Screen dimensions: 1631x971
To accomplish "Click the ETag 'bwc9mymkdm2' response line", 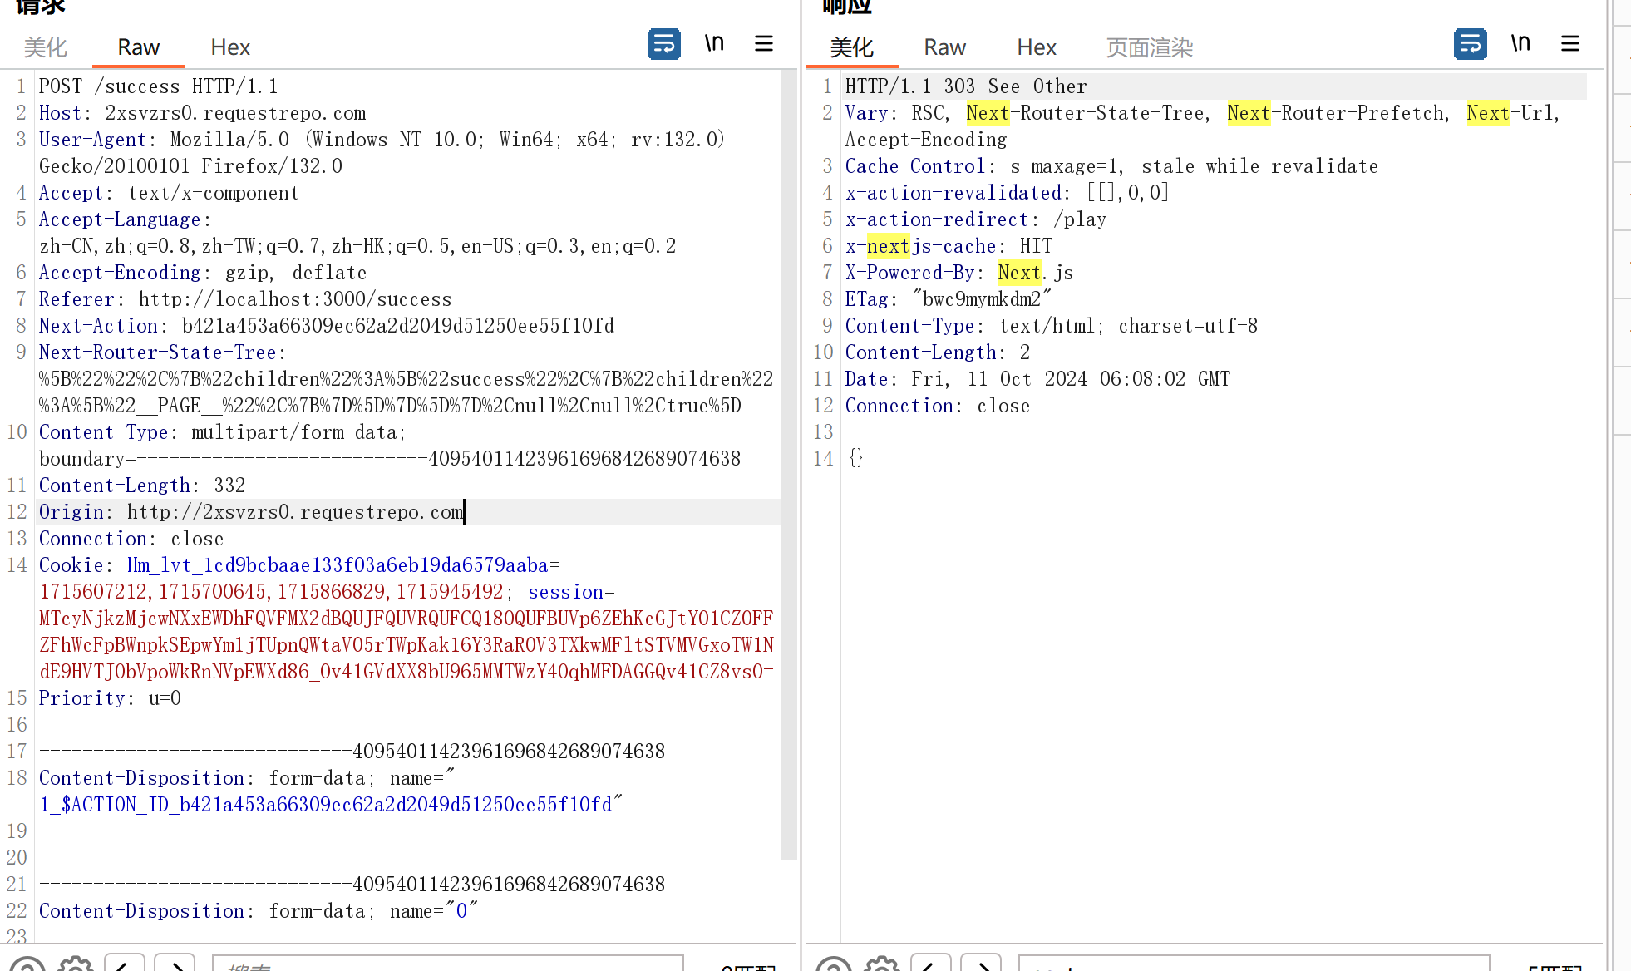I will point(948,299).
